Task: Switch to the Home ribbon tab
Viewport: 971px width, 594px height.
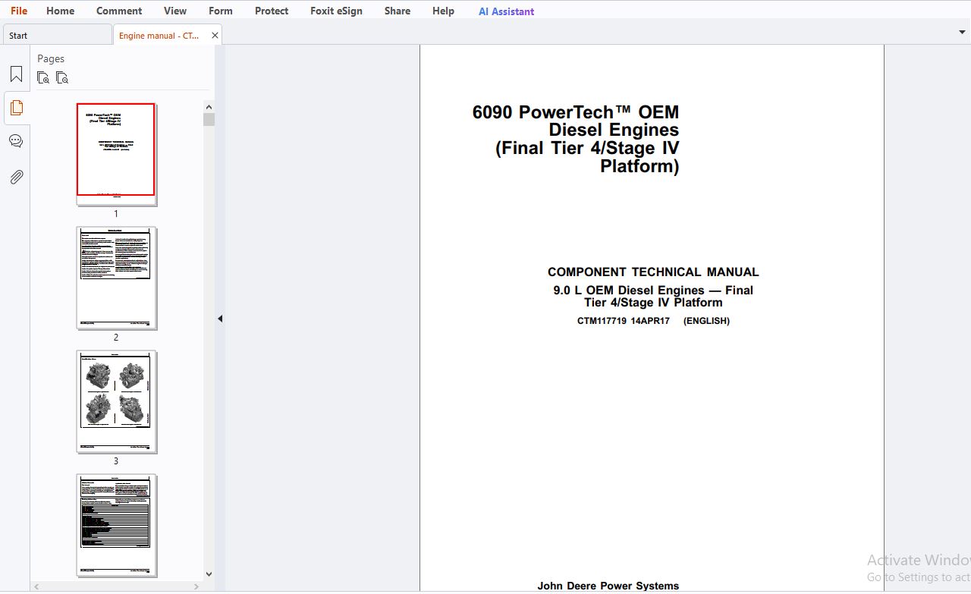Action: pyautogui.click(x=60, y=11)
